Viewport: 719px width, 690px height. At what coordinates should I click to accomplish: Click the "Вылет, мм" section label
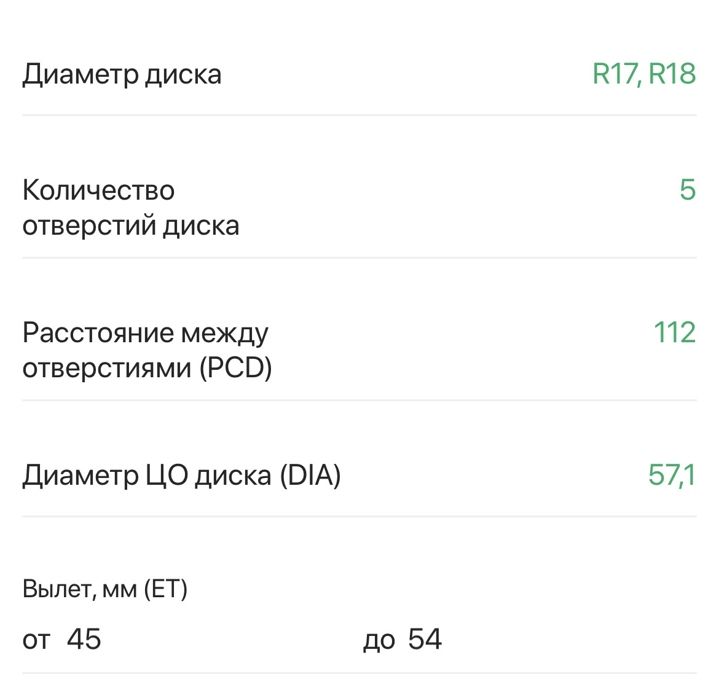coord(79,589)
